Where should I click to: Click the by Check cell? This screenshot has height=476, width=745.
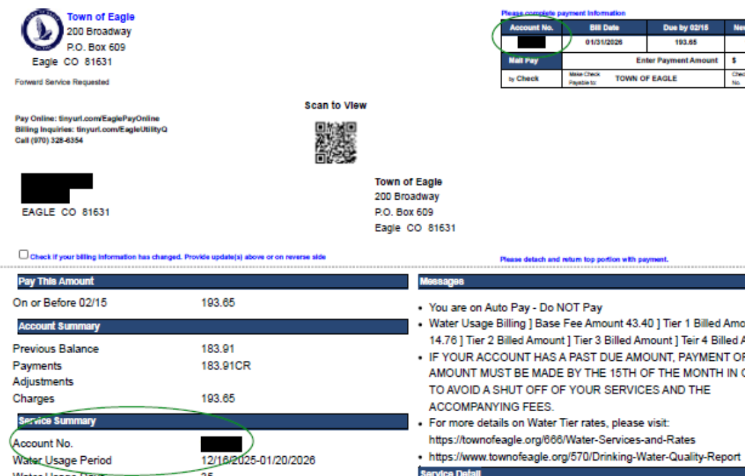[532, 78]
